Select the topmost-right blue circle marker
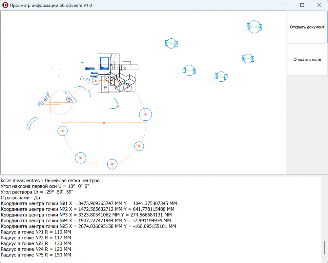 tap(254, 27)
